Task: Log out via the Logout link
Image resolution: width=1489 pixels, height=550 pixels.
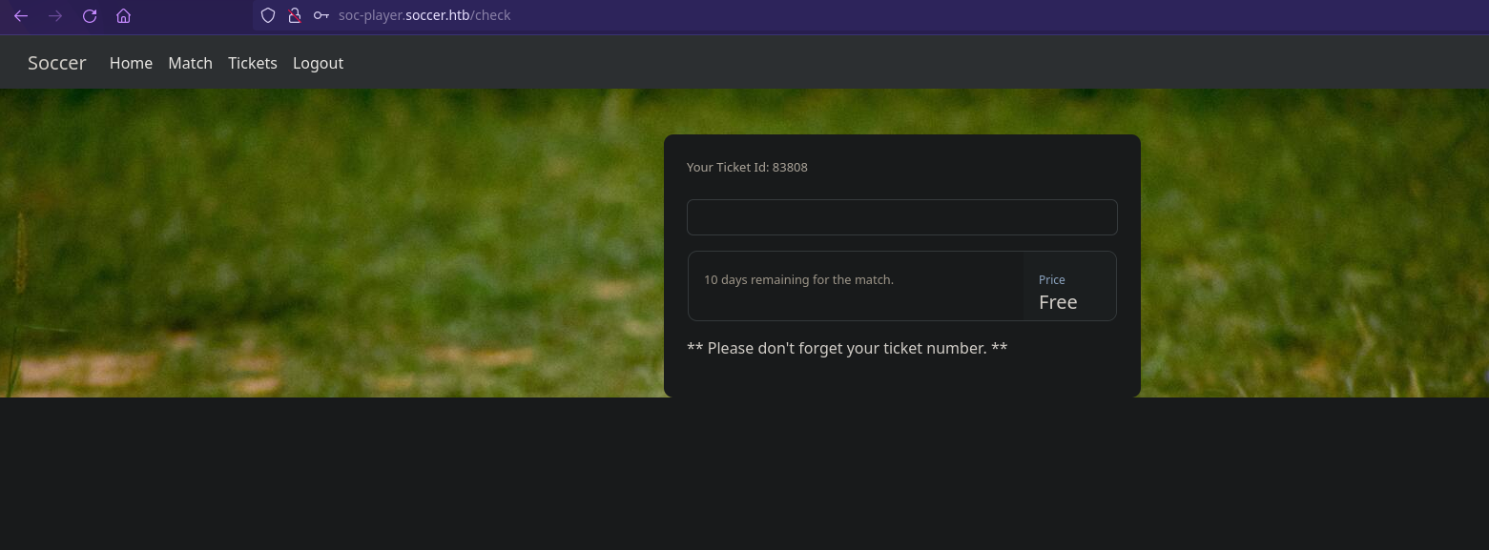Action: coord(318,63)
